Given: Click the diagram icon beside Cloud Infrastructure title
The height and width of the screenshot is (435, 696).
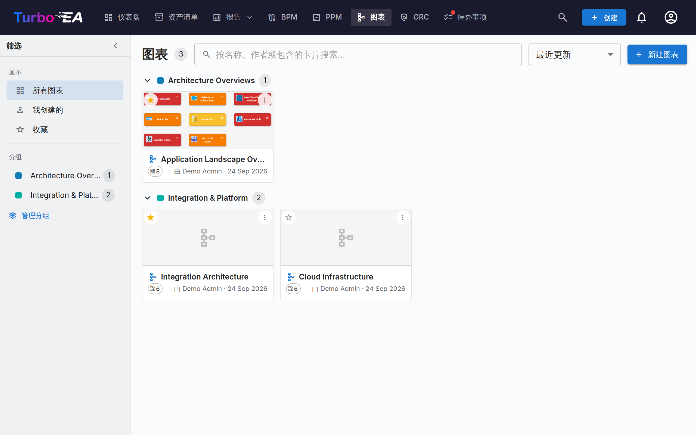Looking at the screenshot, I should (x=291, y=277).
